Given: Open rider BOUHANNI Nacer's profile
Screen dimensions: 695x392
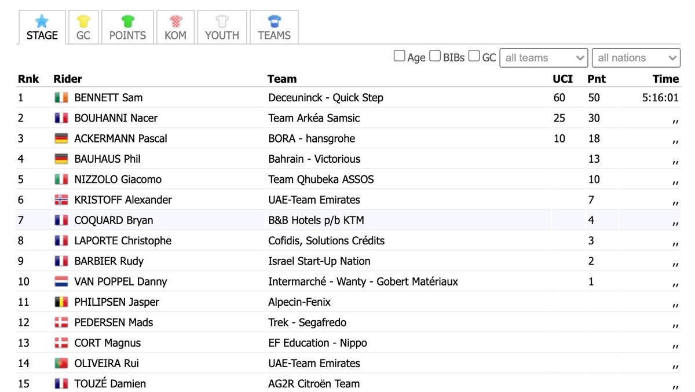Looking at the screenshot, I should (x=116, y=118).
